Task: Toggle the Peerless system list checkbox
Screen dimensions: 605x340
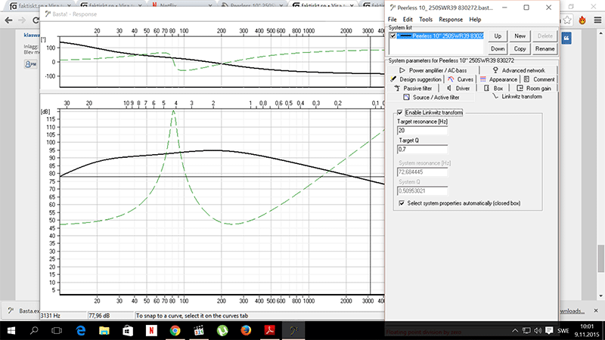Action: (392, 36)
